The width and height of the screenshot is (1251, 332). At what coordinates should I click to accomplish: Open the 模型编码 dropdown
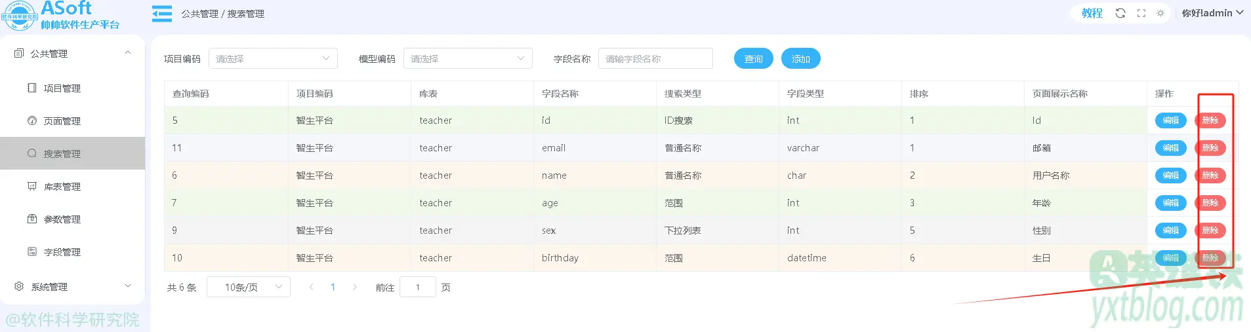468,58
